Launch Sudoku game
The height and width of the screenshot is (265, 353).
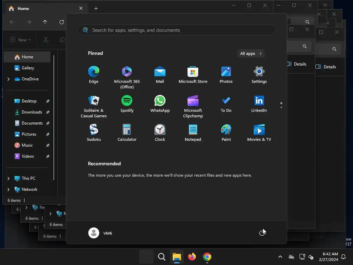point(94,133)
